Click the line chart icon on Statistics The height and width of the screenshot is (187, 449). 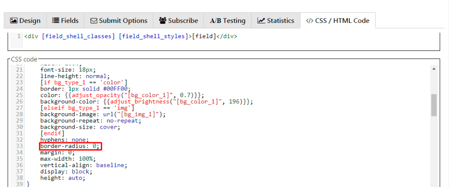(261, 21)
